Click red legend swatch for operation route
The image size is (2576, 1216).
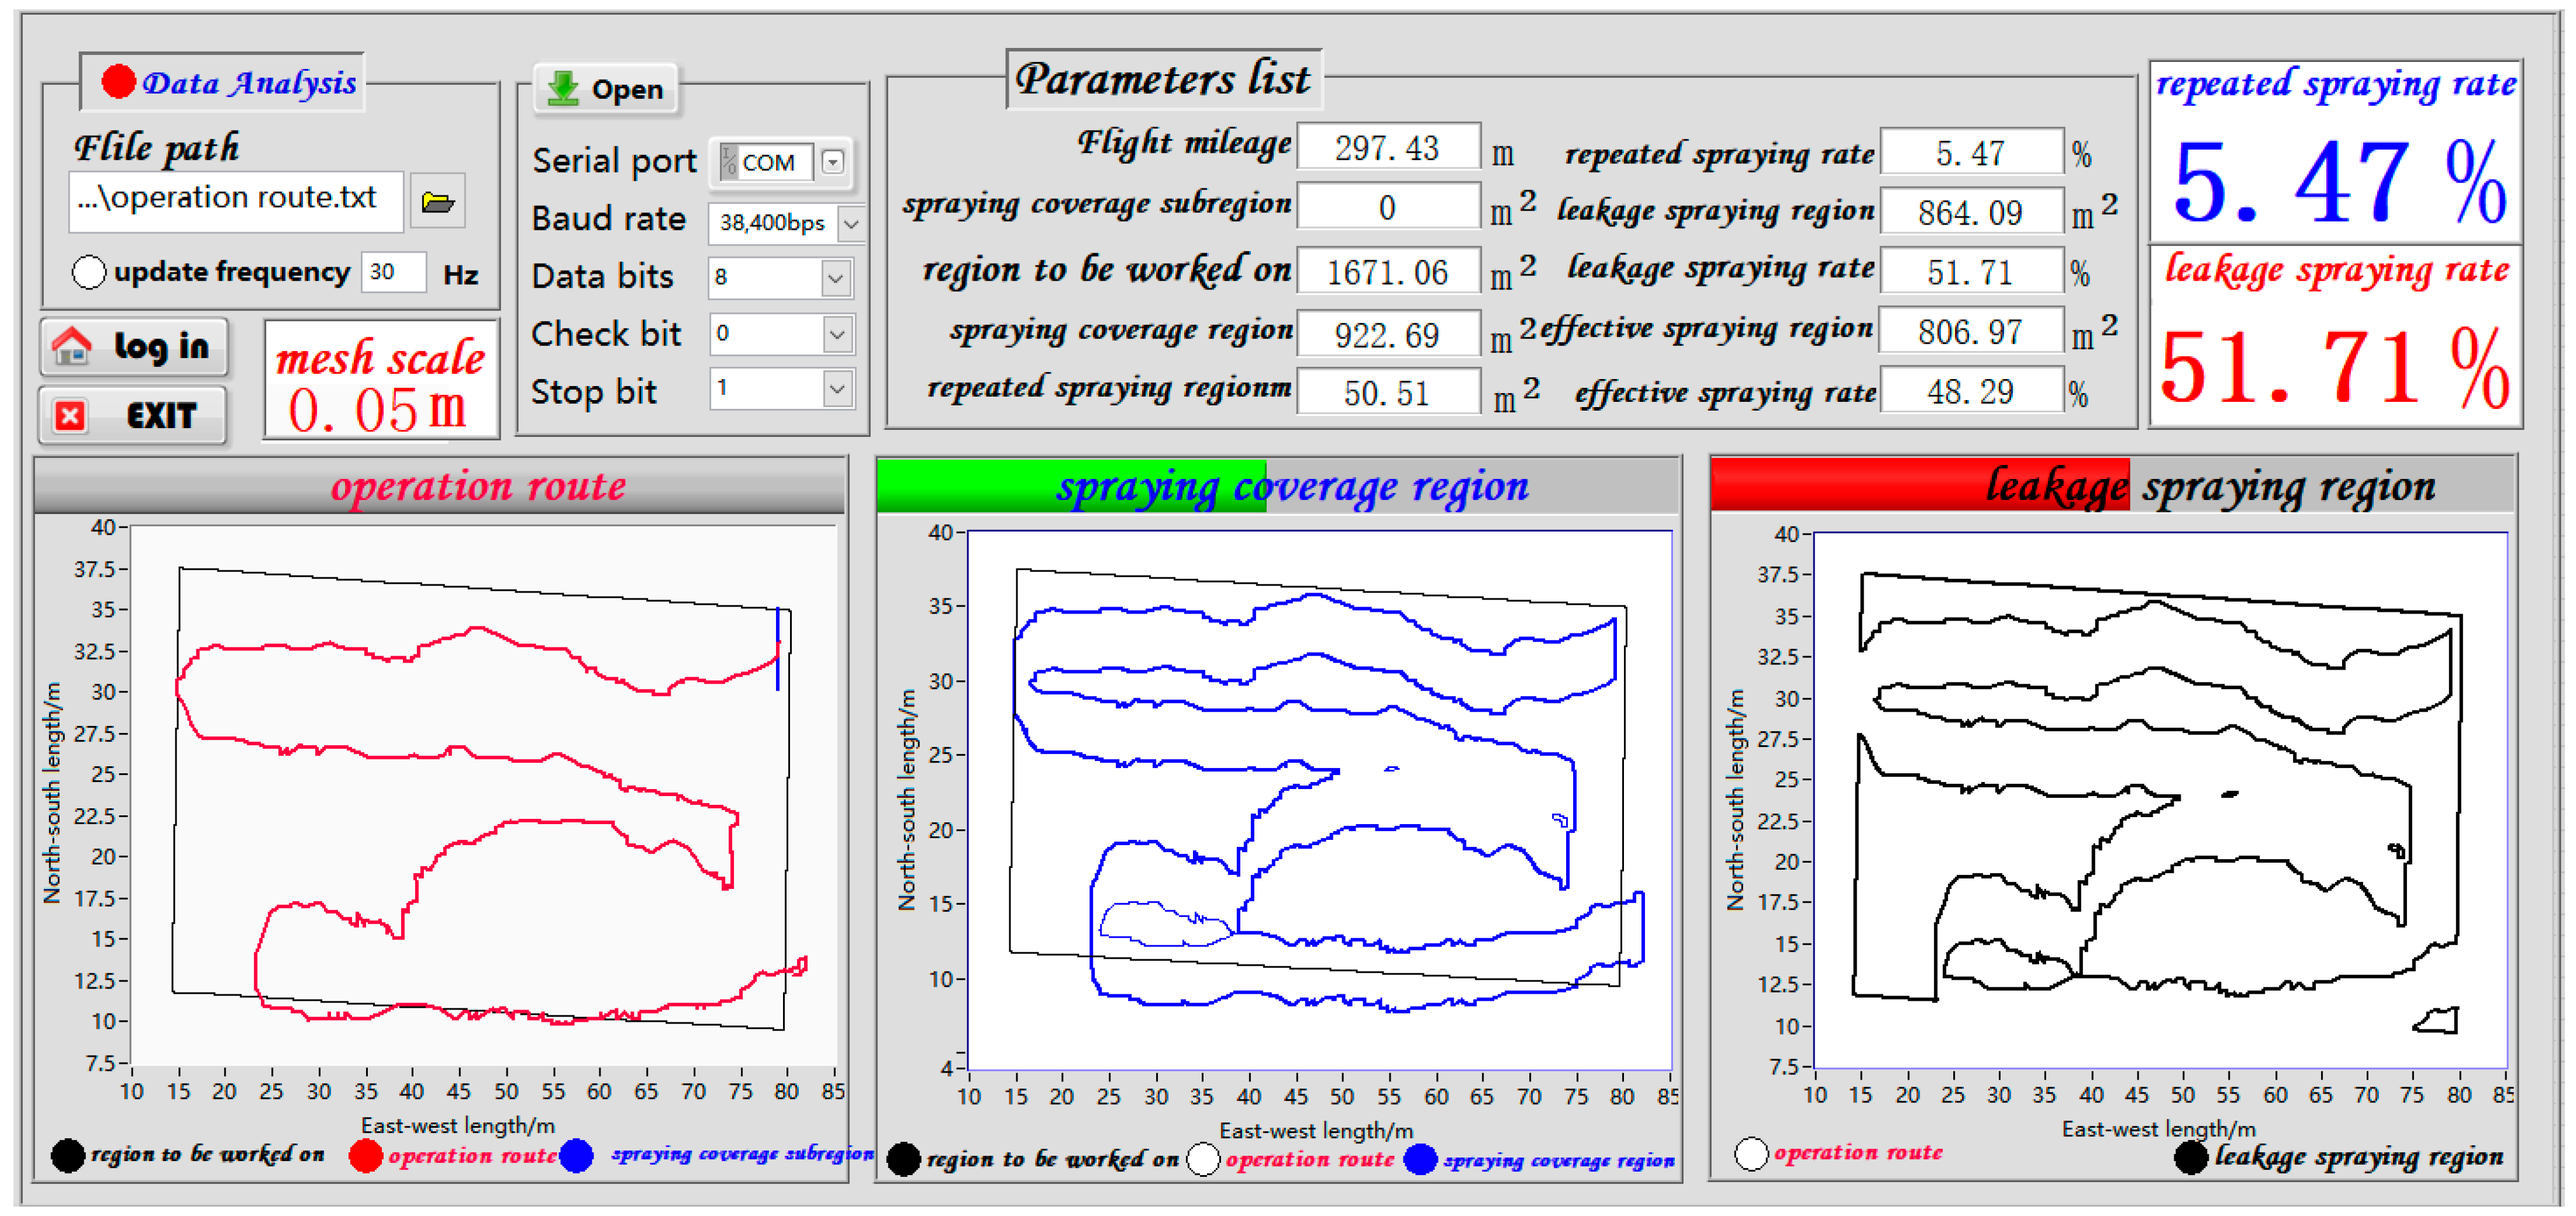365,1155
